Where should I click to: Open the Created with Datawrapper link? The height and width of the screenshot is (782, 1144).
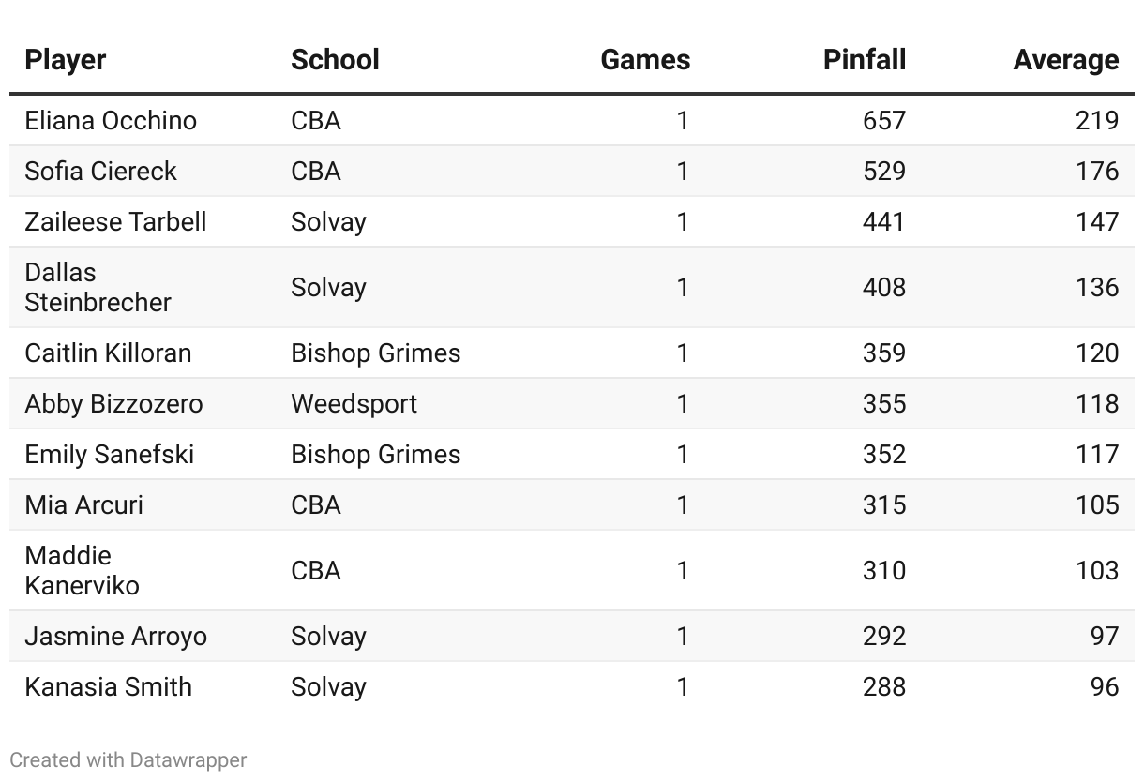click(x=128, y=759)
